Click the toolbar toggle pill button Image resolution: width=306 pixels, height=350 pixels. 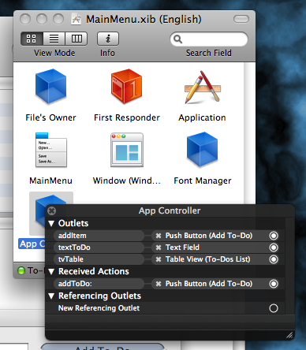pyautogui.click(x=241, y=19)
